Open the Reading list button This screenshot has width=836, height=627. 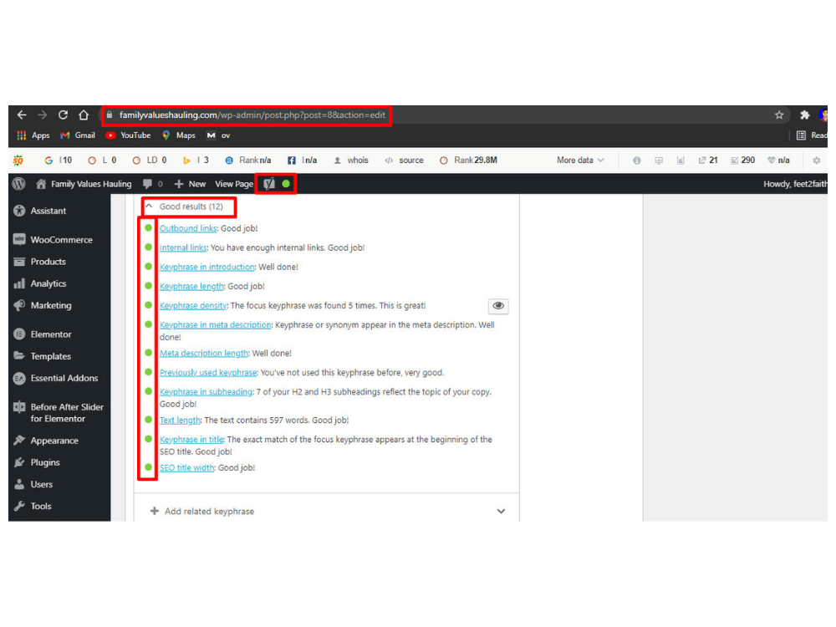point(812,135)
